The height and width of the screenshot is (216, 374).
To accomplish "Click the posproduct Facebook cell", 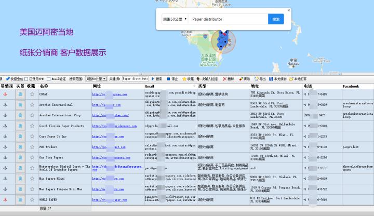I will click(x=358, y=147).
